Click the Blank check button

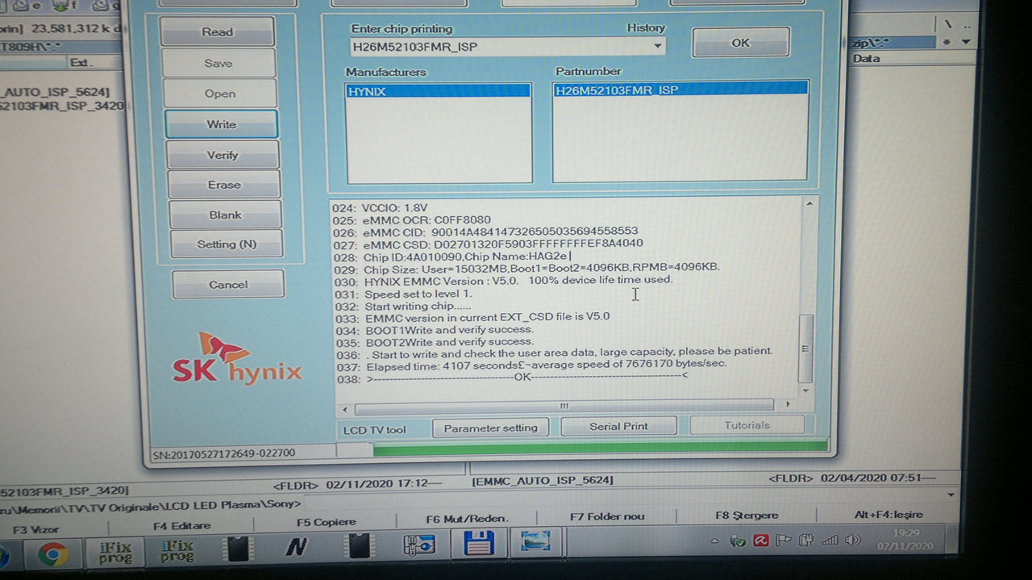point(226,215)
